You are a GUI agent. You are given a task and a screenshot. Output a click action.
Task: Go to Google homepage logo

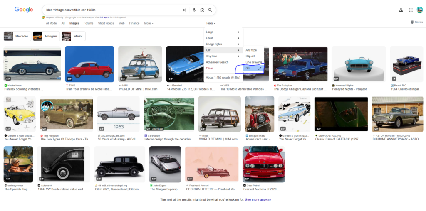point(24,10)
